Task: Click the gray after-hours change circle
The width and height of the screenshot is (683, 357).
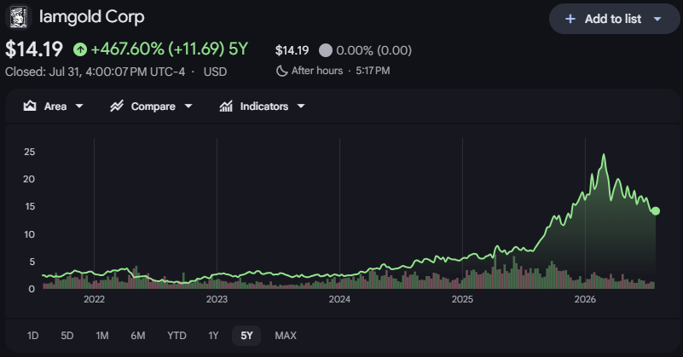Action: click(x=326, y=50)
